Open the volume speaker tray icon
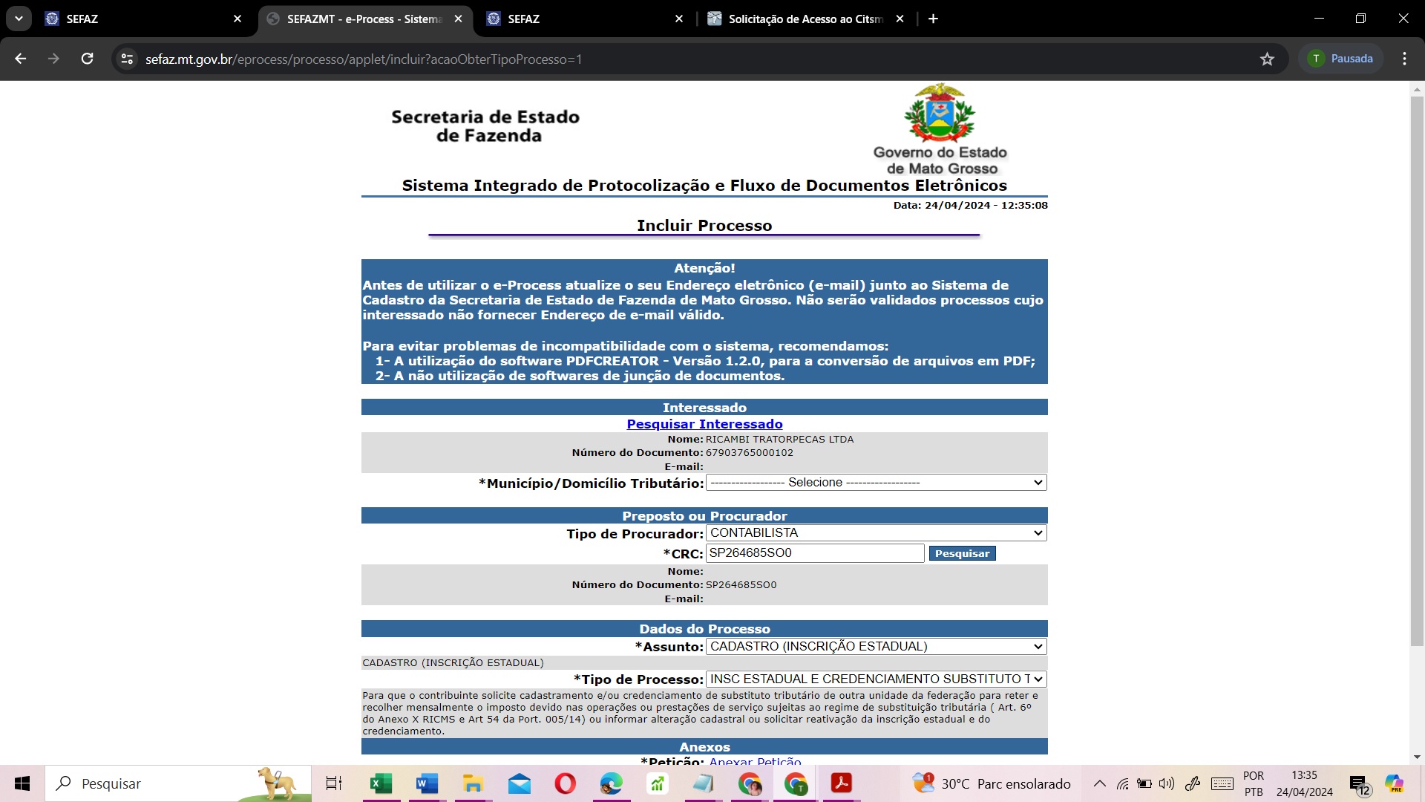1425x802 pixels. 1167,783
